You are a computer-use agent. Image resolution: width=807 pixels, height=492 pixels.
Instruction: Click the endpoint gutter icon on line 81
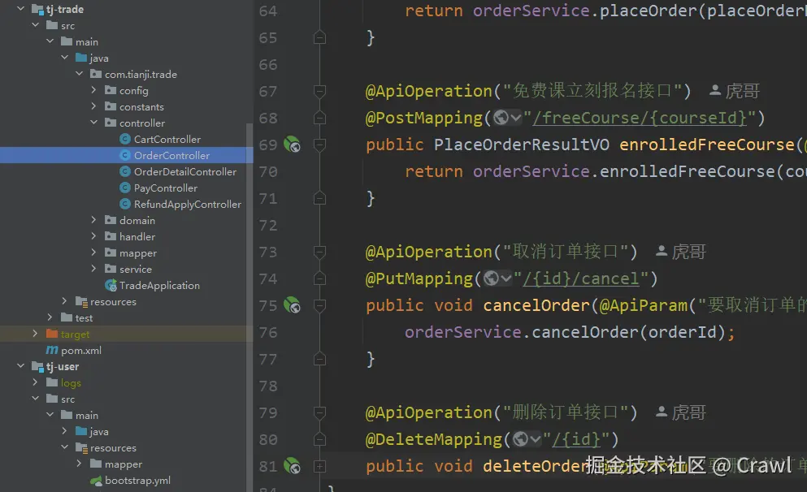point(292,466)
